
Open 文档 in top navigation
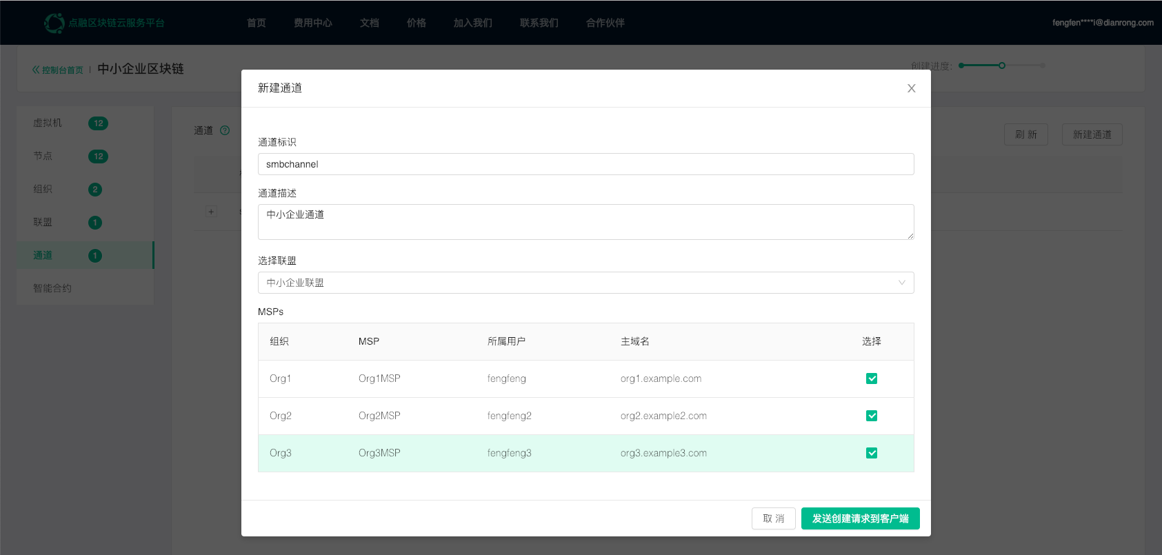pos(370,23)
